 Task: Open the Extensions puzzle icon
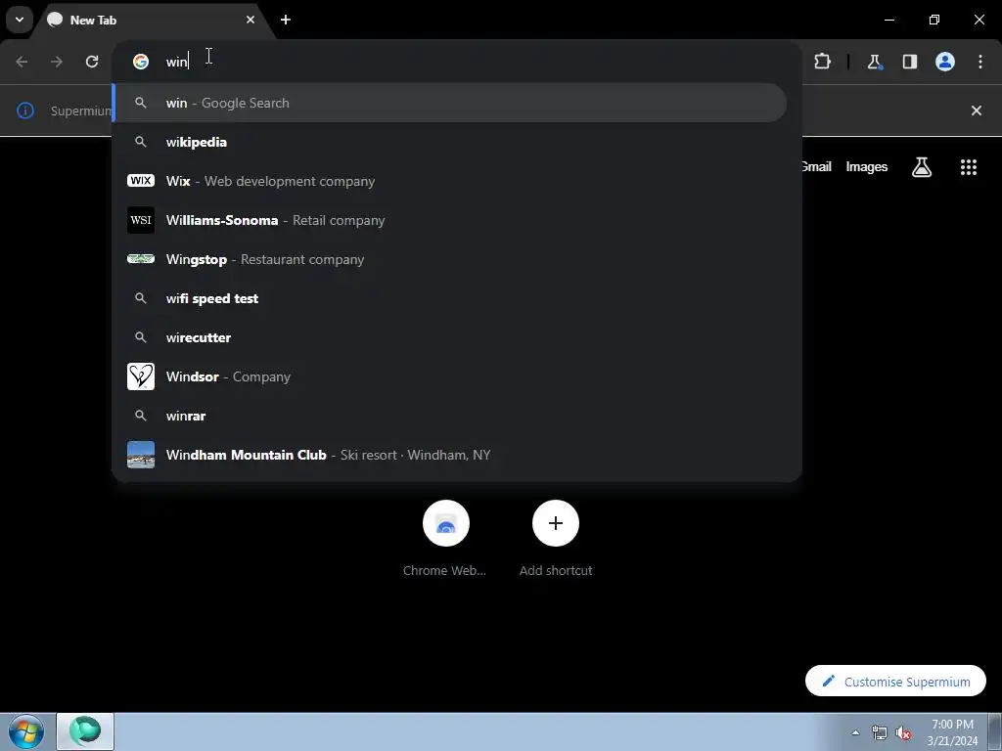(x=822, y=62)
